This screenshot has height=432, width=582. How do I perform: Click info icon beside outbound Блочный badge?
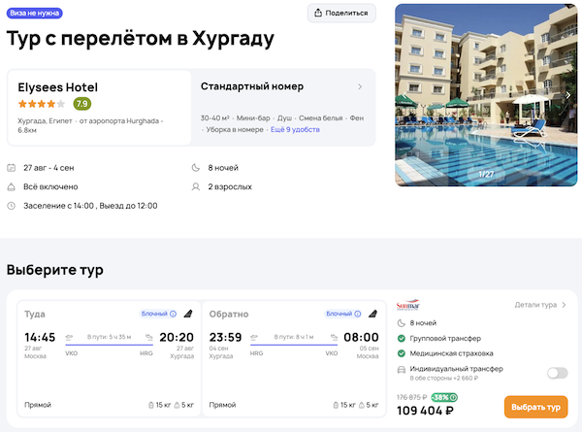tap(173, 314)
